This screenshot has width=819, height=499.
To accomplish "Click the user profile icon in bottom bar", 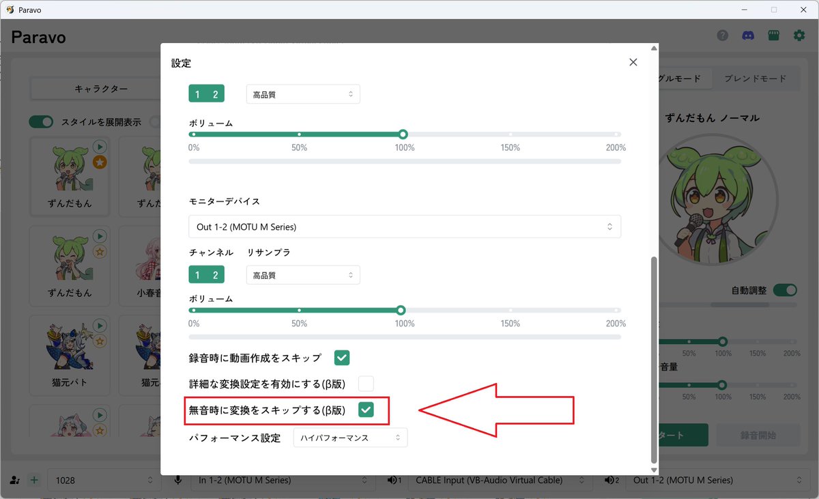I will (16, 480).
